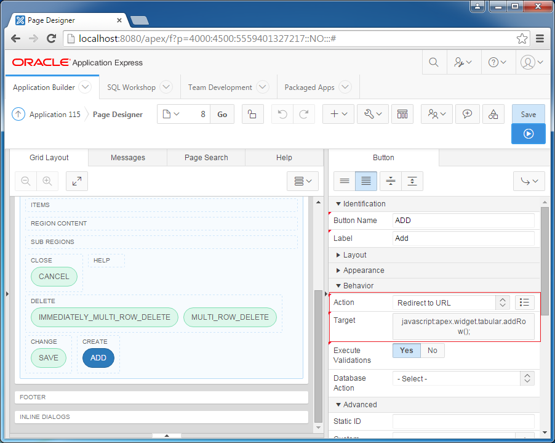Open the shared components shapes icon
This screenshot has height=443, width=555.
(x=493, y=114)
